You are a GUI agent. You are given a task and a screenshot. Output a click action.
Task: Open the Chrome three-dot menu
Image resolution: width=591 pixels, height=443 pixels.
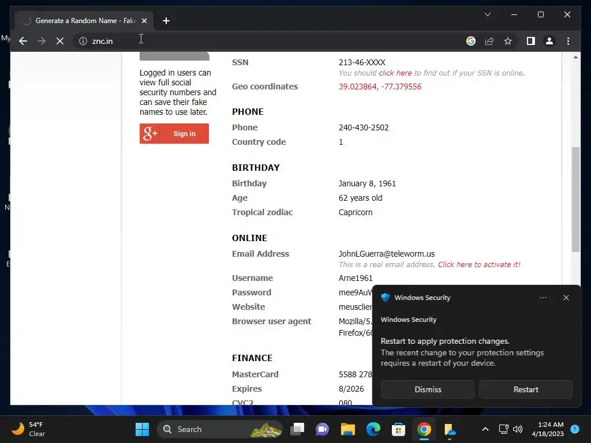[568, 41]
